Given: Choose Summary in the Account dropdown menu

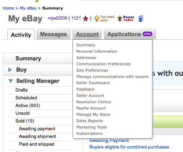Looking at the screenshot, I should (86, 45).
